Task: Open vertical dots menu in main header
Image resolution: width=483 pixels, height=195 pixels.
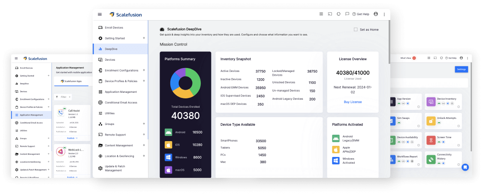Action: coord(384,15)
